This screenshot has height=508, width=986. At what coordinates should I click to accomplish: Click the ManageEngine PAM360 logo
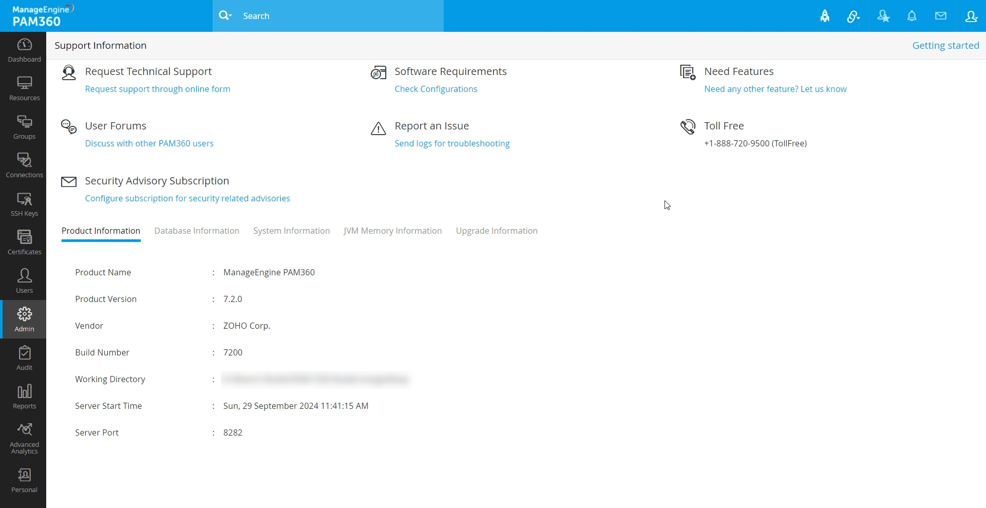click(x=43, y=16)
